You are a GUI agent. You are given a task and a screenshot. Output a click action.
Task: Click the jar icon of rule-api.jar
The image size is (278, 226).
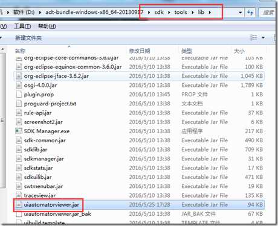(x=19, y=113)
